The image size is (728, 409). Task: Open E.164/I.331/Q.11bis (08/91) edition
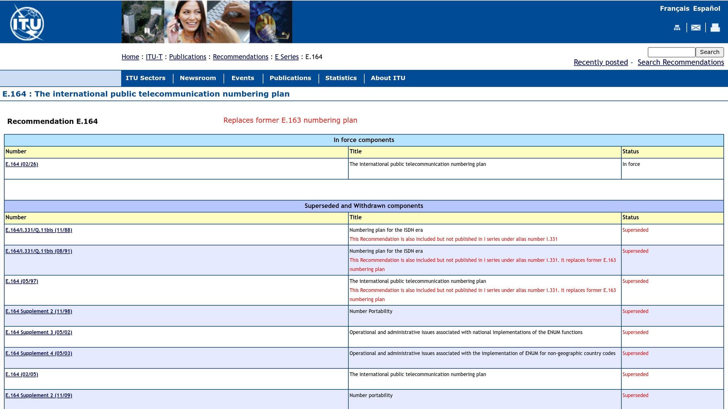coord(39,251)
